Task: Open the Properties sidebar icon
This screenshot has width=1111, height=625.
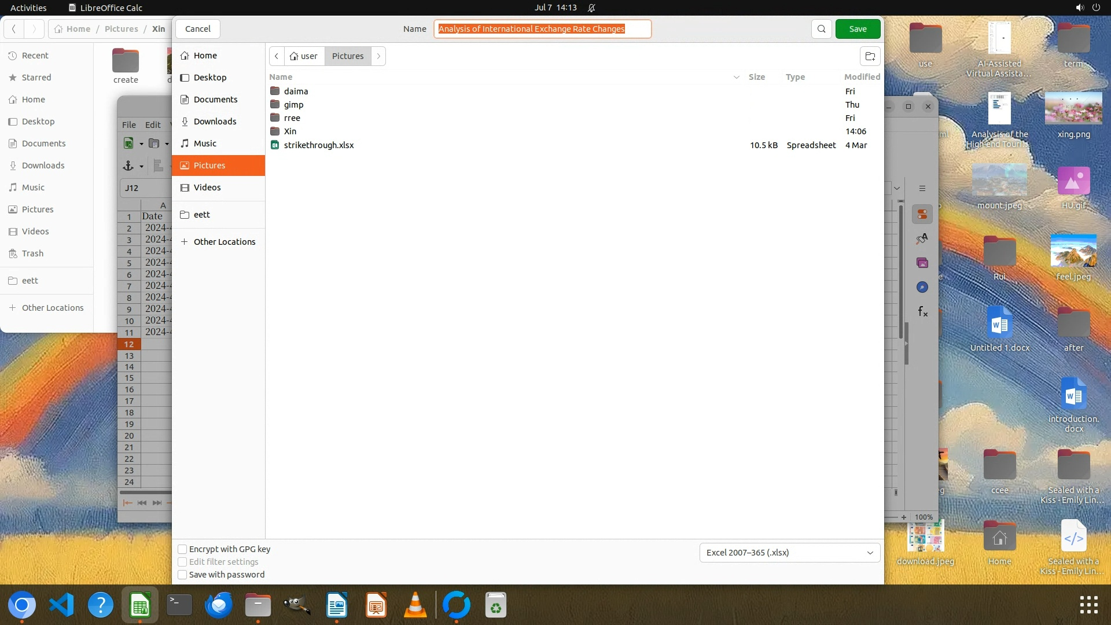Action: tap(922, 215)
